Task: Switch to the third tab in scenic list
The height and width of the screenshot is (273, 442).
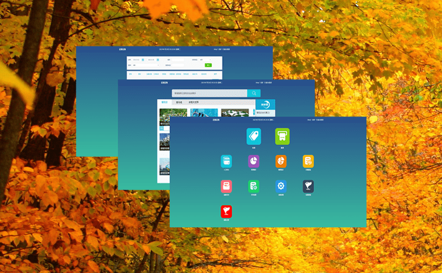Action: (x=194, y=103)
